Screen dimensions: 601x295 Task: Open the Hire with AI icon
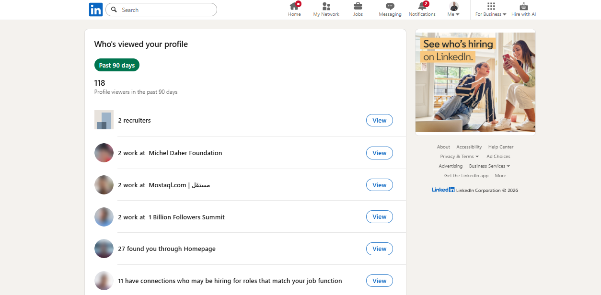(x=523, y=9)
